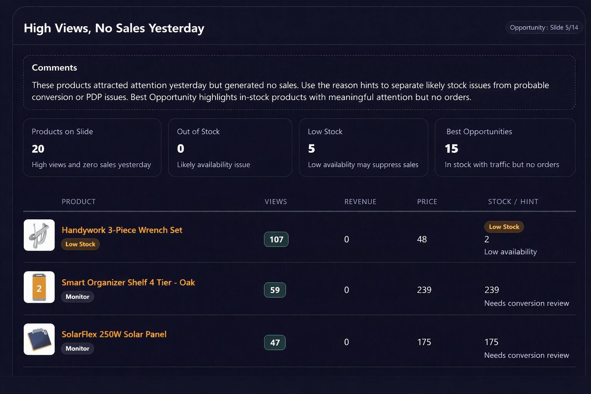Click the Comments heading
Screen dimensions: 591x394
(54, 67)
